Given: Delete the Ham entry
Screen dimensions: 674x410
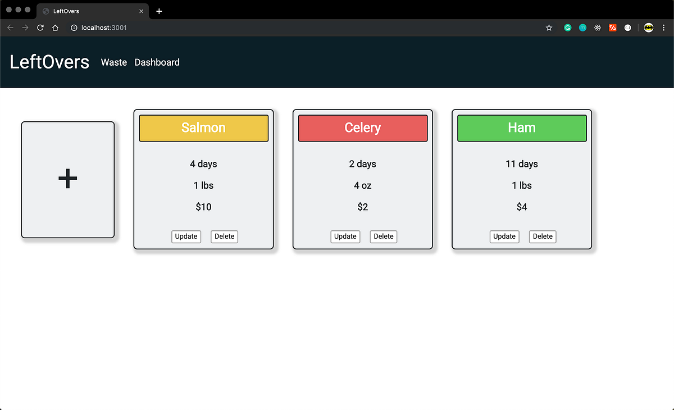Looking at the screenshot, I should pyautogui.click(x=542, y=236).
